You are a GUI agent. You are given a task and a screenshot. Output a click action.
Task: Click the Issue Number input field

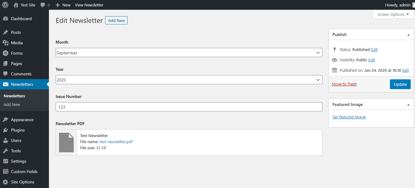[x=189, y=107]
